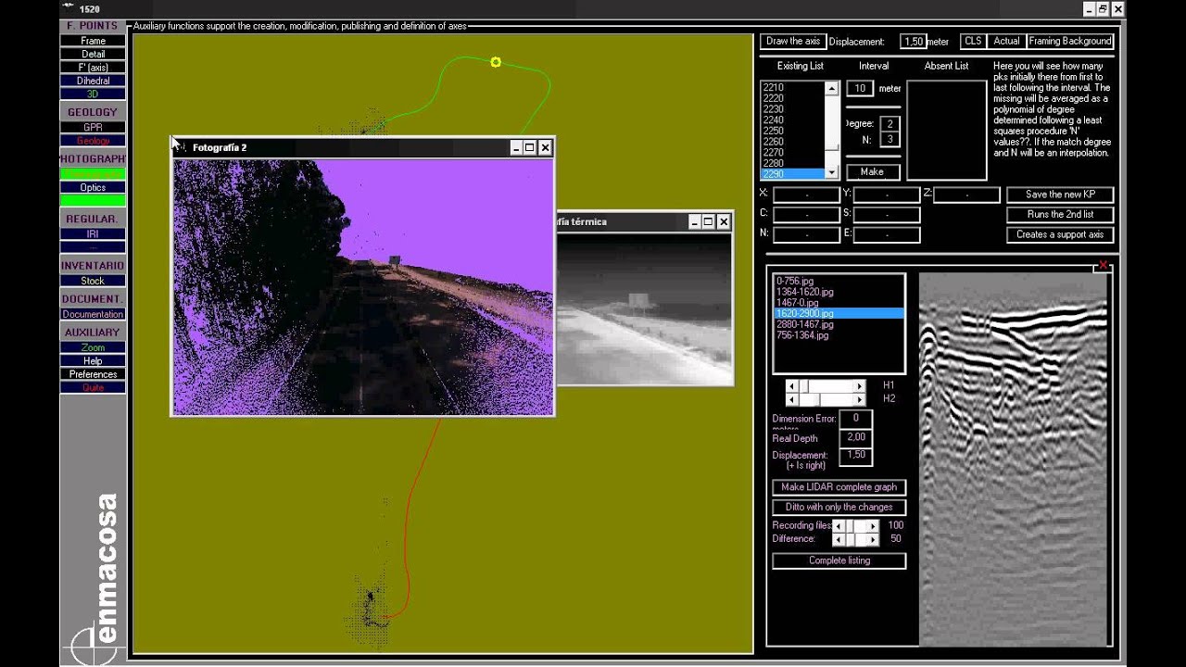1186x667 pixels.
Task: Select the Actual button
Action: (1006, 41)
